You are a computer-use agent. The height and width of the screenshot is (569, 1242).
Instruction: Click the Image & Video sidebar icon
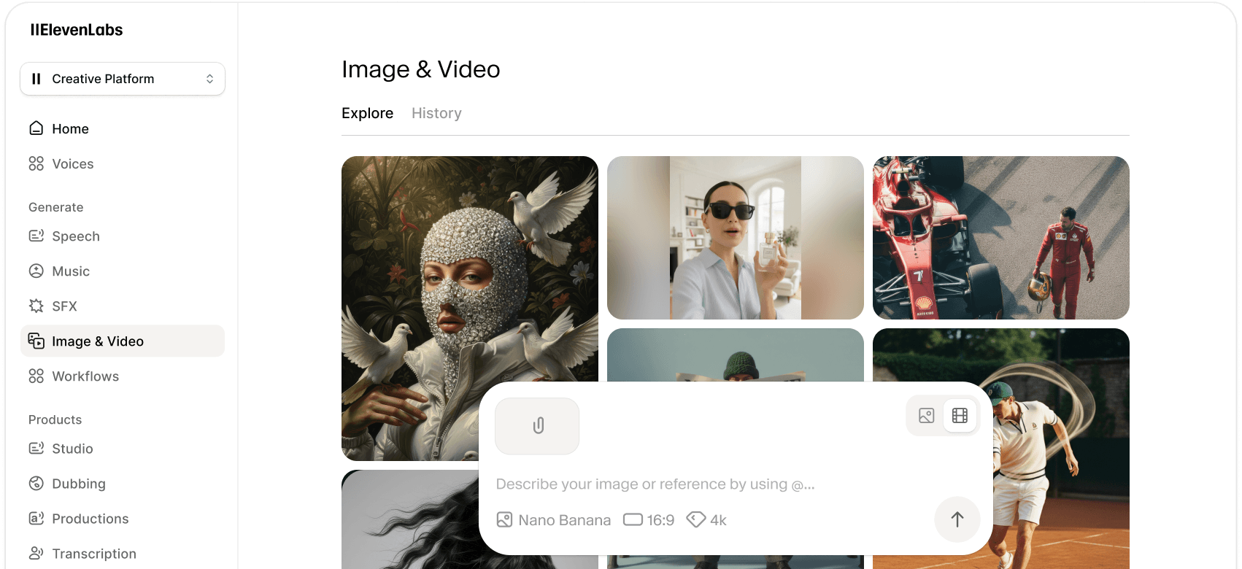click(x=36, y=341)
